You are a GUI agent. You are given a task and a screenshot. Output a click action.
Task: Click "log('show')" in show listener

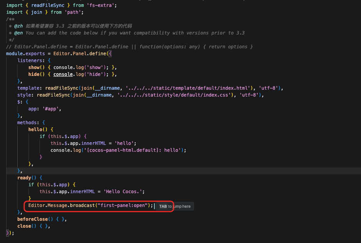pos(91,67)
